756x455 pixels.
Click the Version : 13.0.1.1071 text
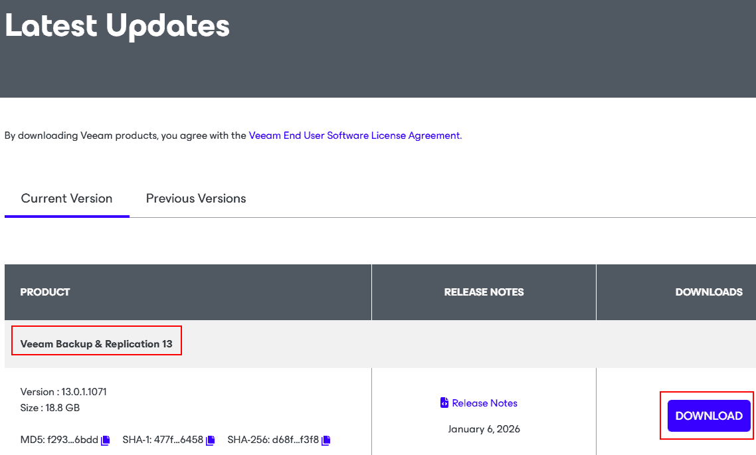pos(63,392)
